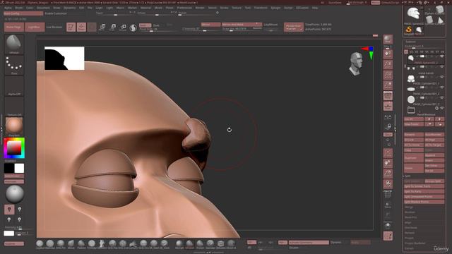Expand the Project section
Image resolution: width=452 pixels, height=254 pixels.
click(x=410, y=238)
